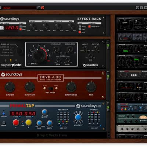The image size is (147, 147).
Task: Click the settings icon at top right
Action: click(x=137, y=8)
